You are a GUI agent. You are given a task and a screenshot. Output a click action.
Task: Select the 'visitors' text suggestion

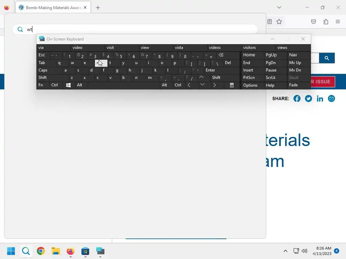pos(258,48)
